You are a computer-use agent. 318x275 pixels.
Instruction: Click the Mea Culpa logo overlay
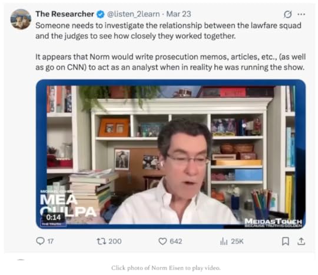point(68,205)
